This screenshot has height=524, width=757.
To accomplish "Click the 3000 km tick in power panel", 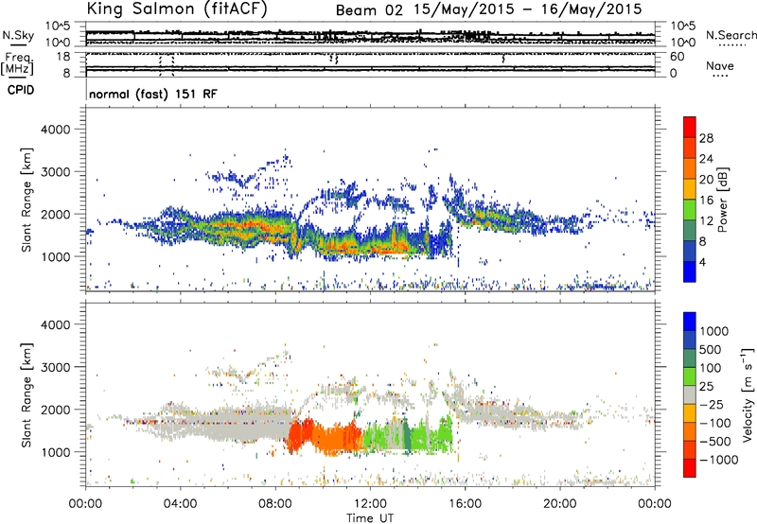I will [x=55, y=172].
